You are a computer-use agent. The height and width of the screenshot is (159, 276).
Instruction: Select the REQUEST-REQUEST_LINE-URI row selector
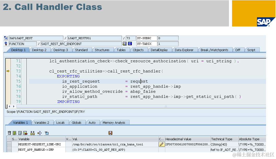(9, 144)
